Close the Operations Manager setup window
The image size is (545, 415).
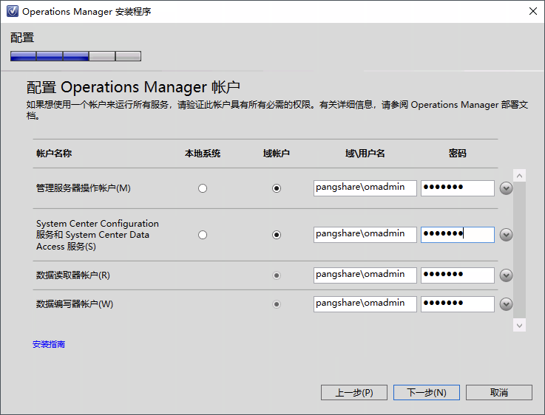(533, 12)
